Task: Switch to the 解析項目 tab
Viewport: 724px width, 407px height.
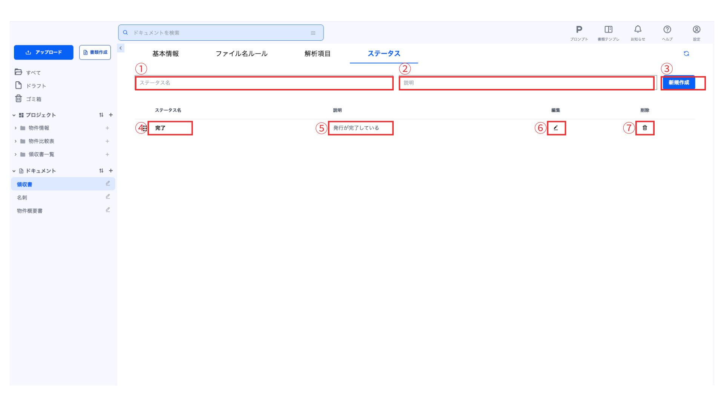Action: coord(317,54)
